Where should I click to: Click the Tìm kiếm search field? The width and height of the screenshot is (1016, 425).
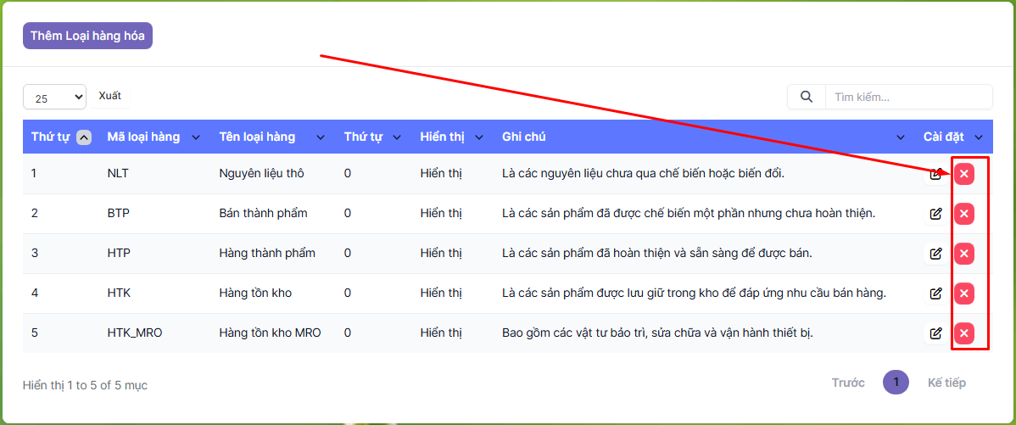(907, 97)
